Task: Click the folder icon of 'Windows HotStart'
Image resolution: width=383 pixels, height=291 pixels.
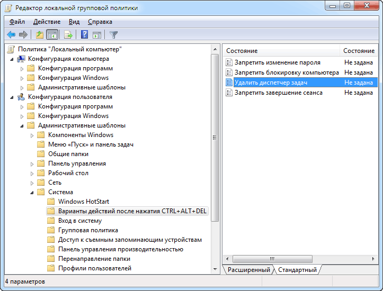Action: [51, 202]
